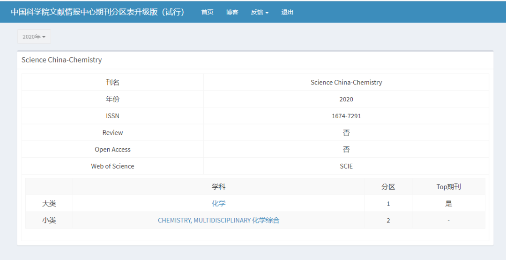Select the ISSN value 1674-7291
This screenshot has height=260, width=506.
[346, 116]
